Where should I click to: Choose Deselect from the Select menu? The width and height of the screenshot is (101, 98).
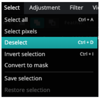49,43
